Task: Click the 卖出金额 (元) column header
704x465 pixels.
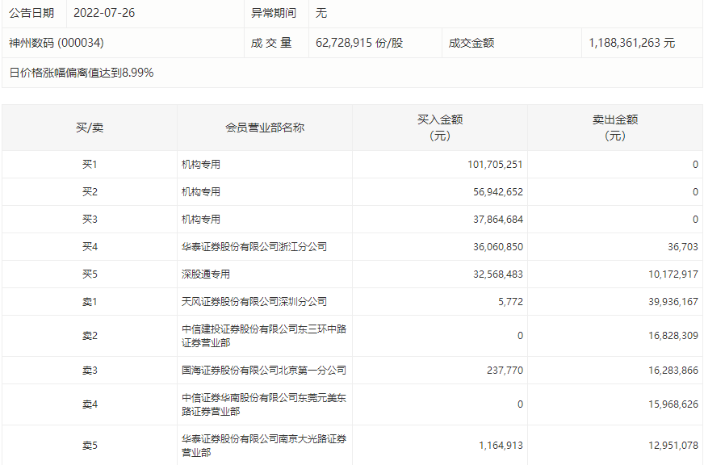Action: (x=615, y=128)
